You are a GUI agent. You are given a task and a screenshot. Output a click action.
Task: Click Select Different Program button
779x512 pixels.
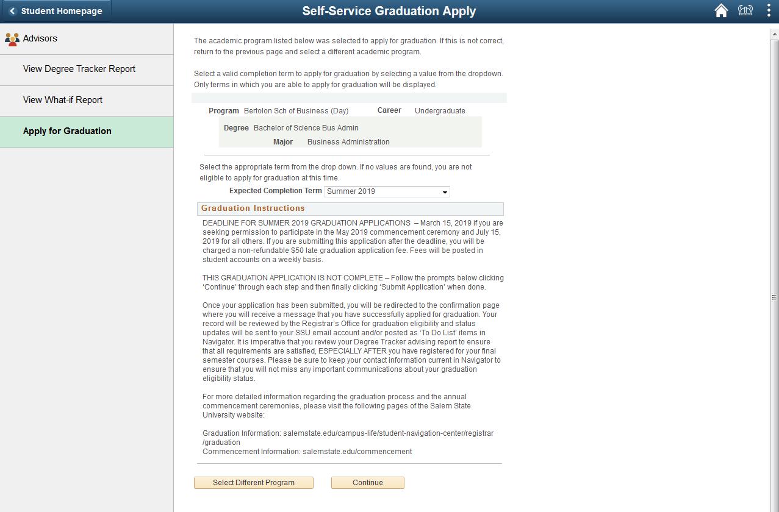(254, 483)
